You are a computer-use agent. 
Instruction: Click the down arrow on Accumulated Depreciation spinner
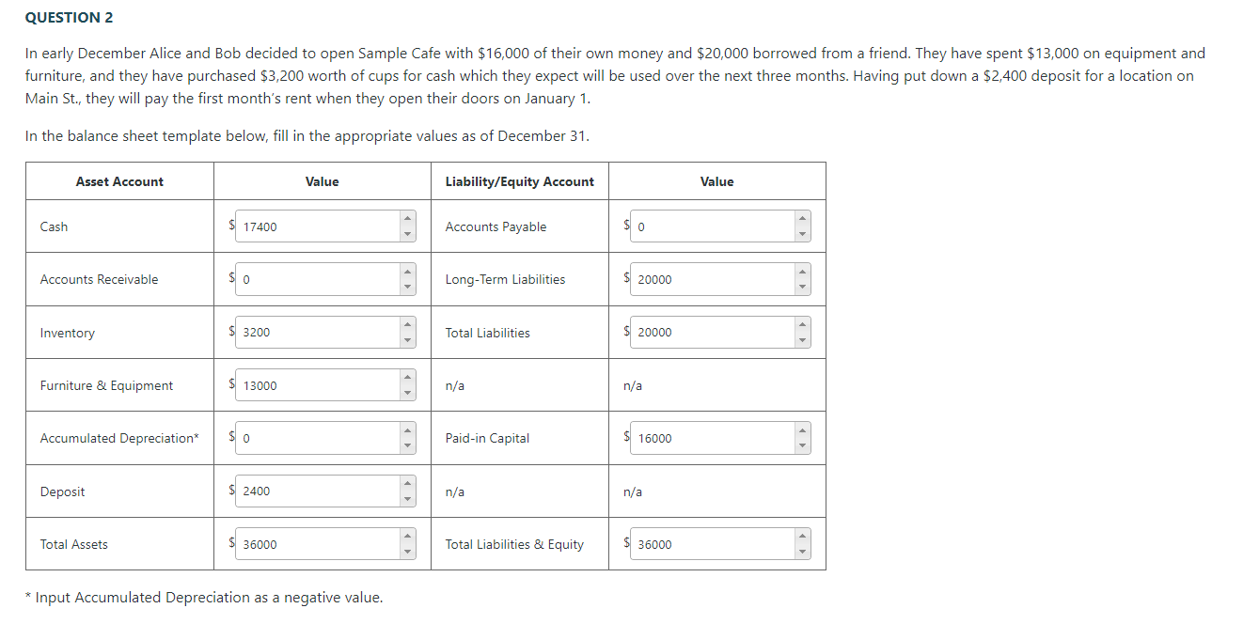tap(405, 444)
